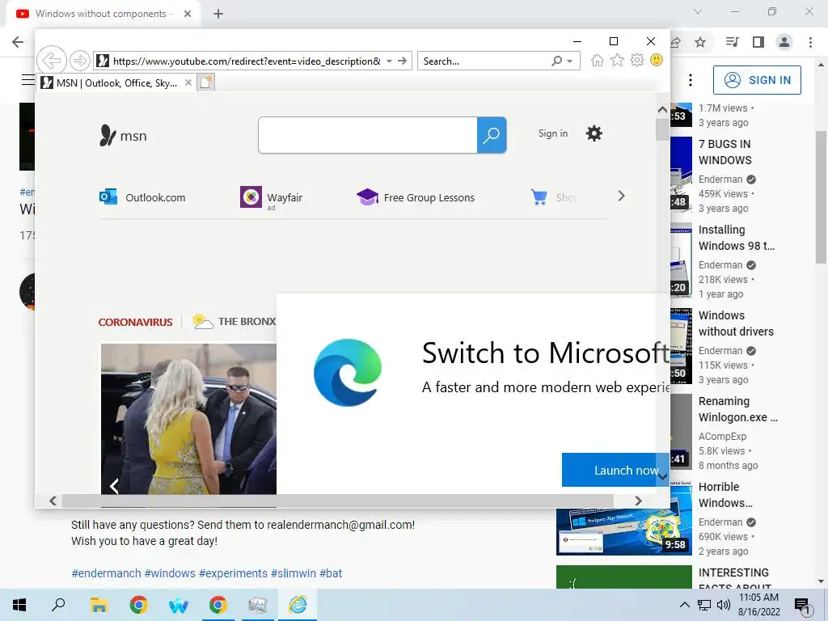Toggle Chrome side panel icon
The height and width of the screenshot is (621, 828).
point(758,42)
